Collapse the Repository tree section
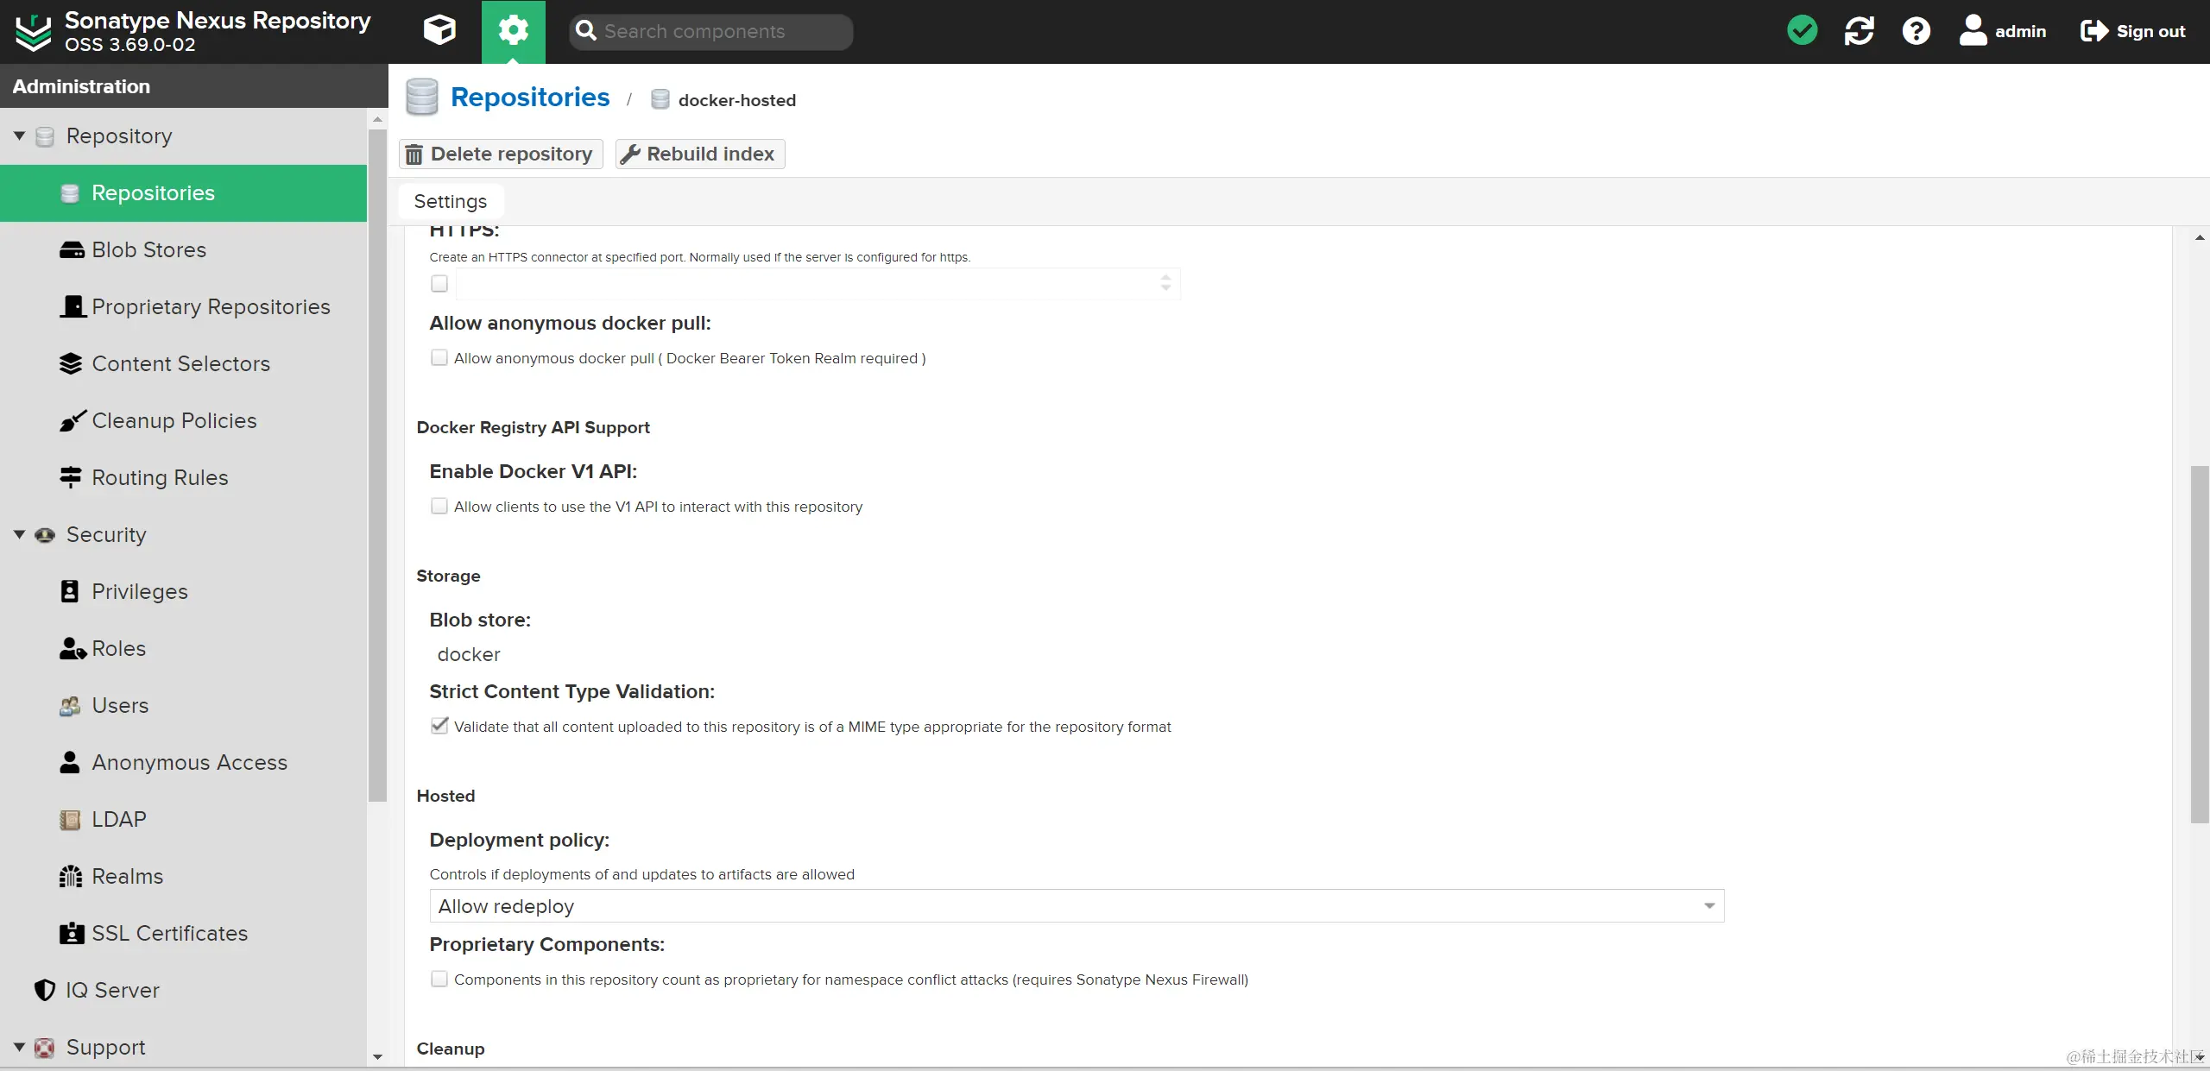This screenshot has width=2210, height=1071. click(x=19, y=135)
